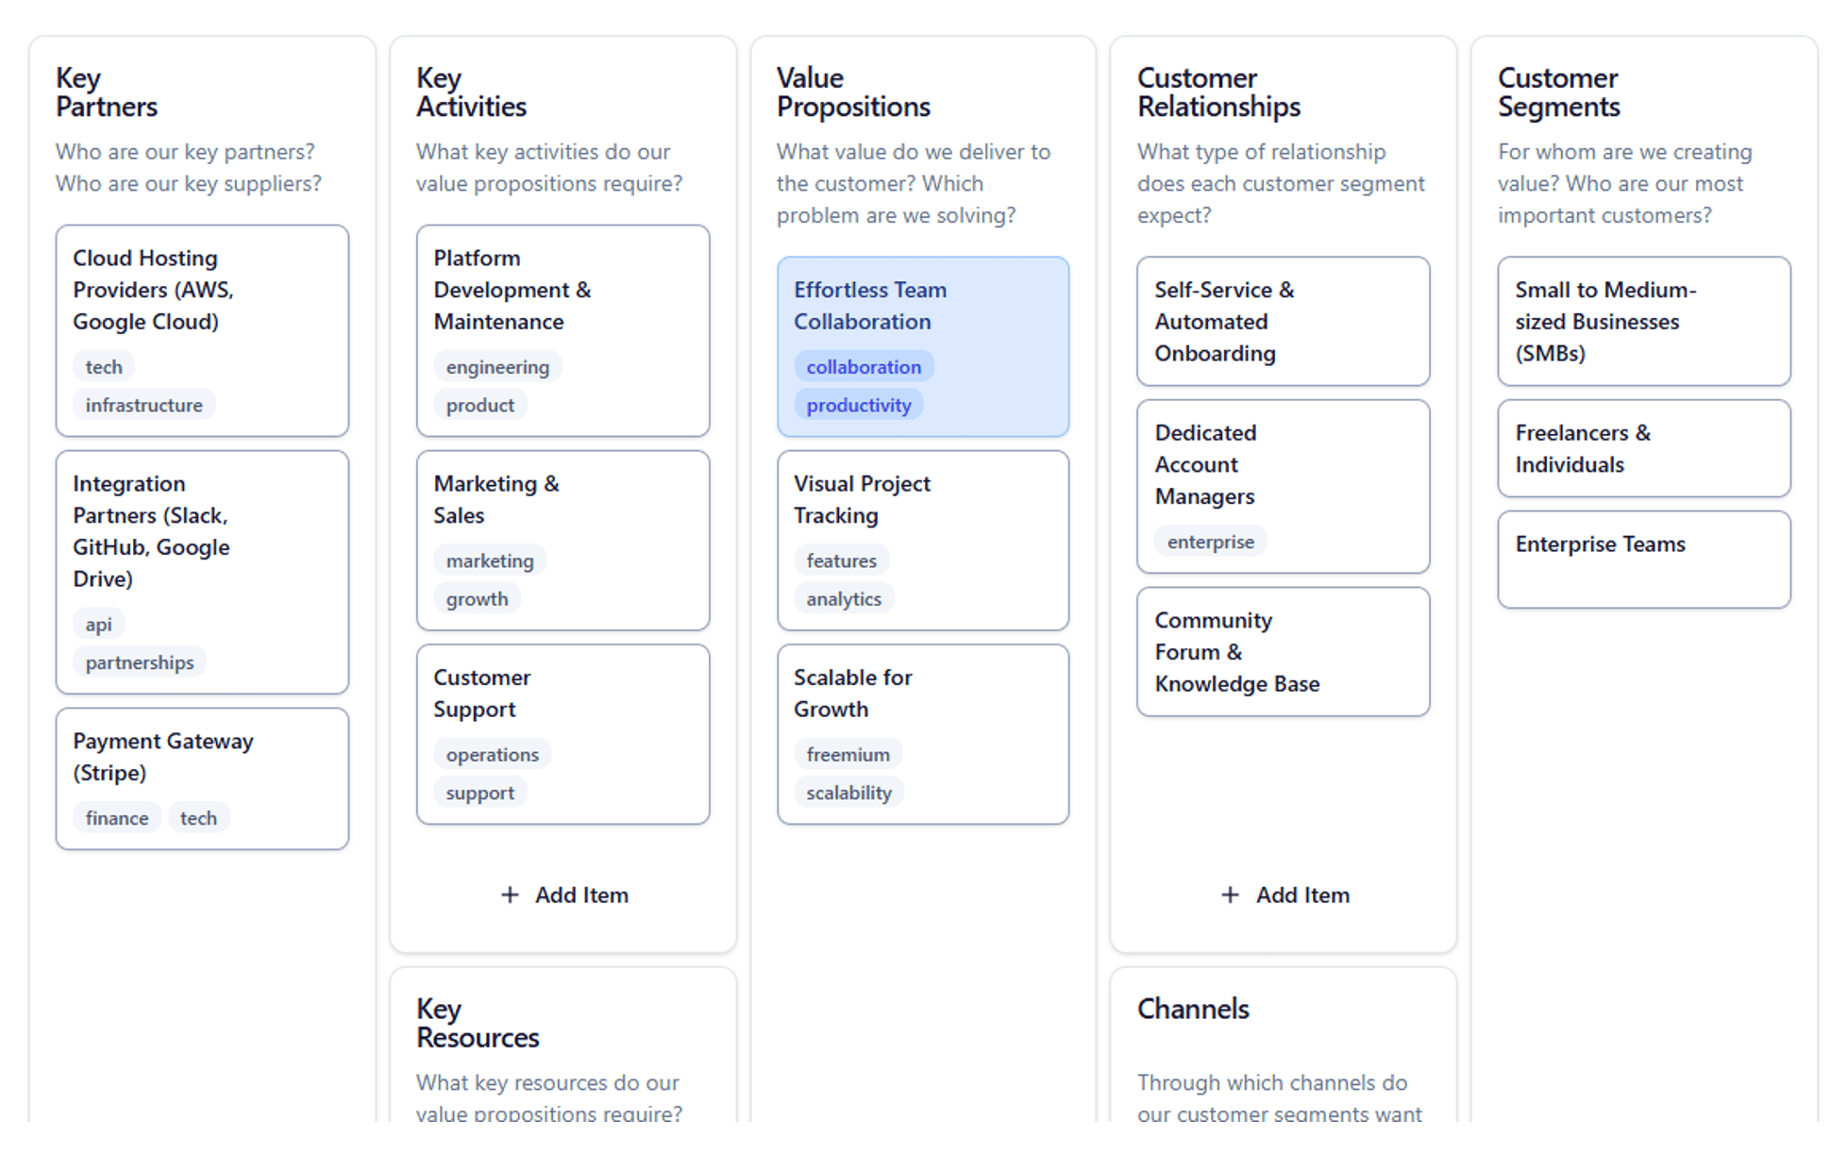
Task: Click the plus icon under Key Activities
Action: tap(511, 895)
